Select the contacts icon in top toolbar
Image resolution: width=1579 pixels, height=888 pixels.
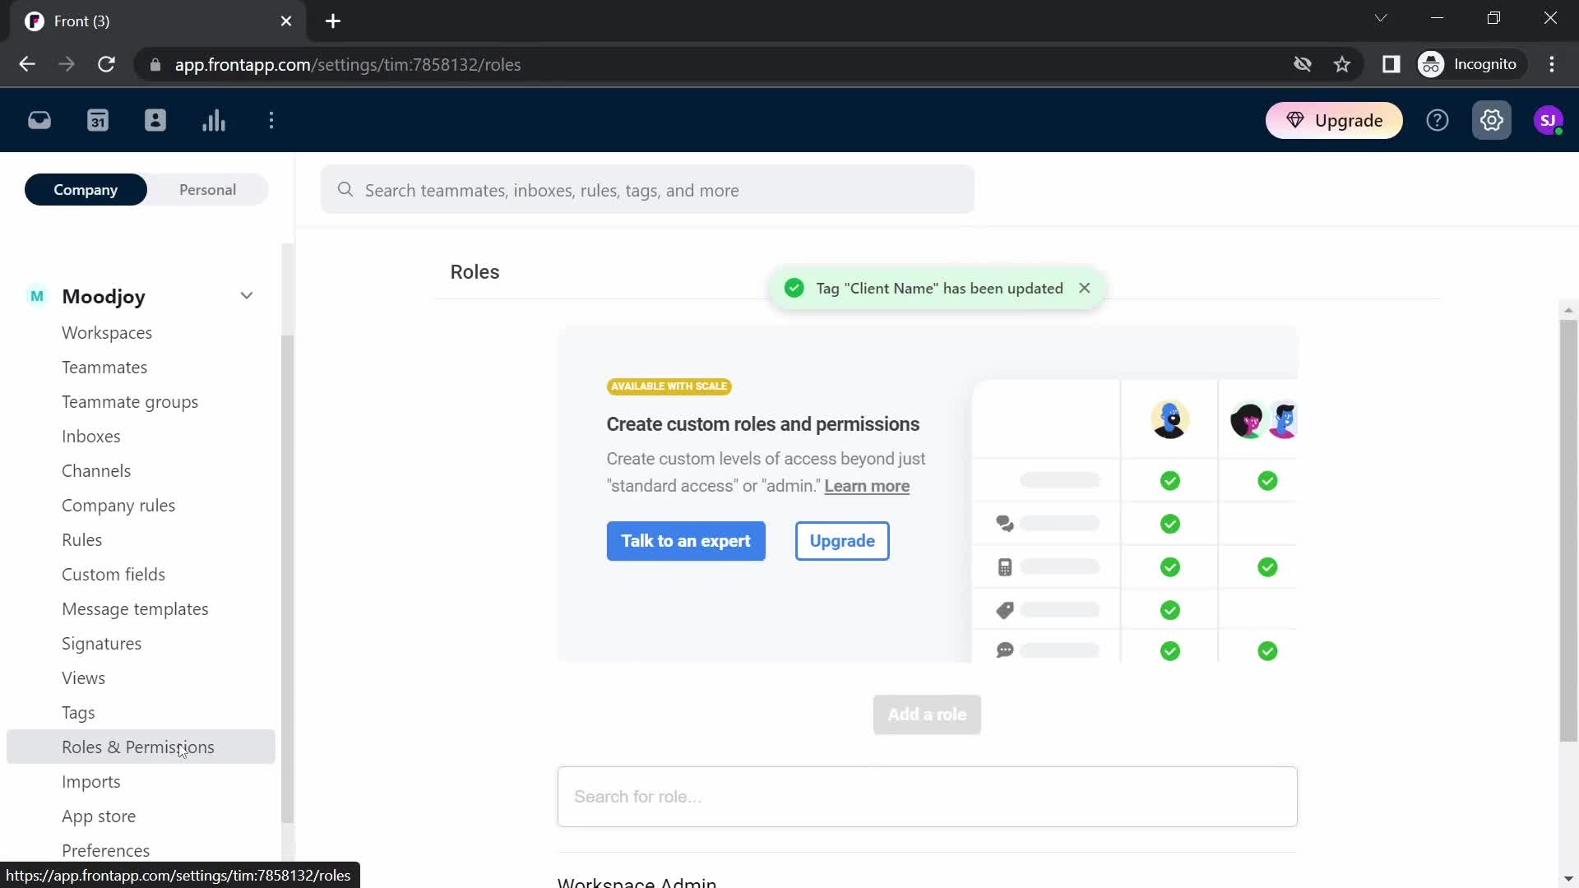click(x=155, y=120)
